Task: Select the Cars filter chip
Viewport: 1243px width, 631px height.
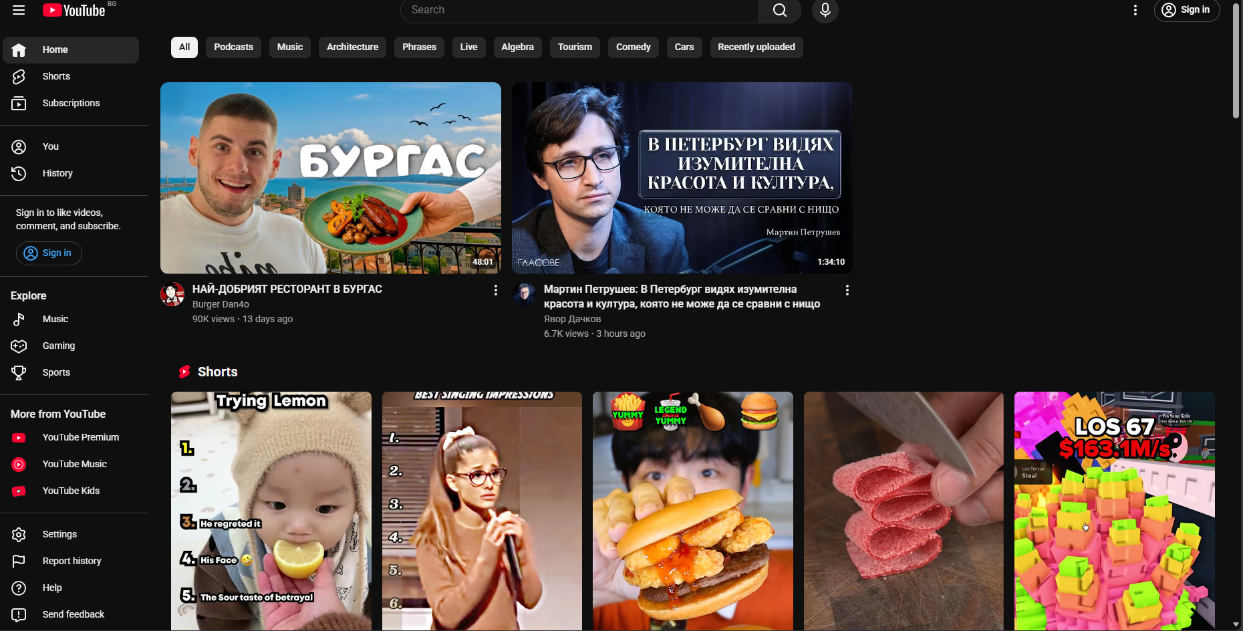Action: [x=684, y=47]
